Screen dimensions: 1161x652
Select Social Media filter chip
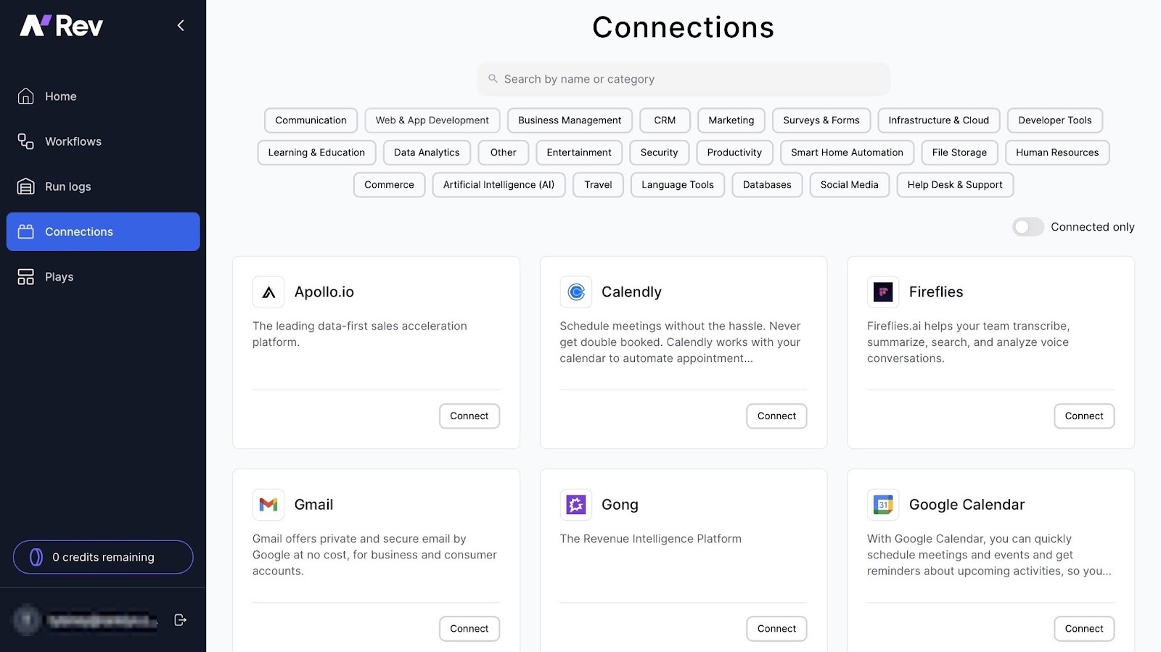click(x=849, y=185)
